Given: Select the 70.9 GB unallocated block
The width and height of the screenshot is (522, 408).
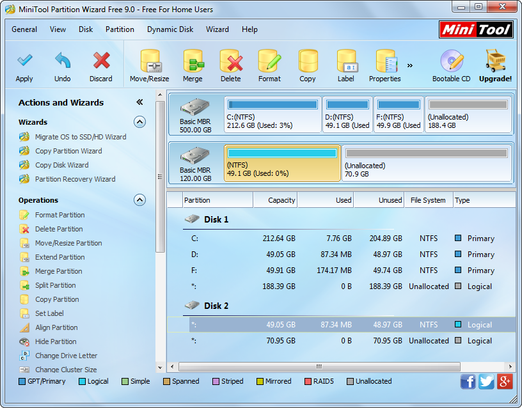Looking at the screenshot, I should (x=427, y=163).
